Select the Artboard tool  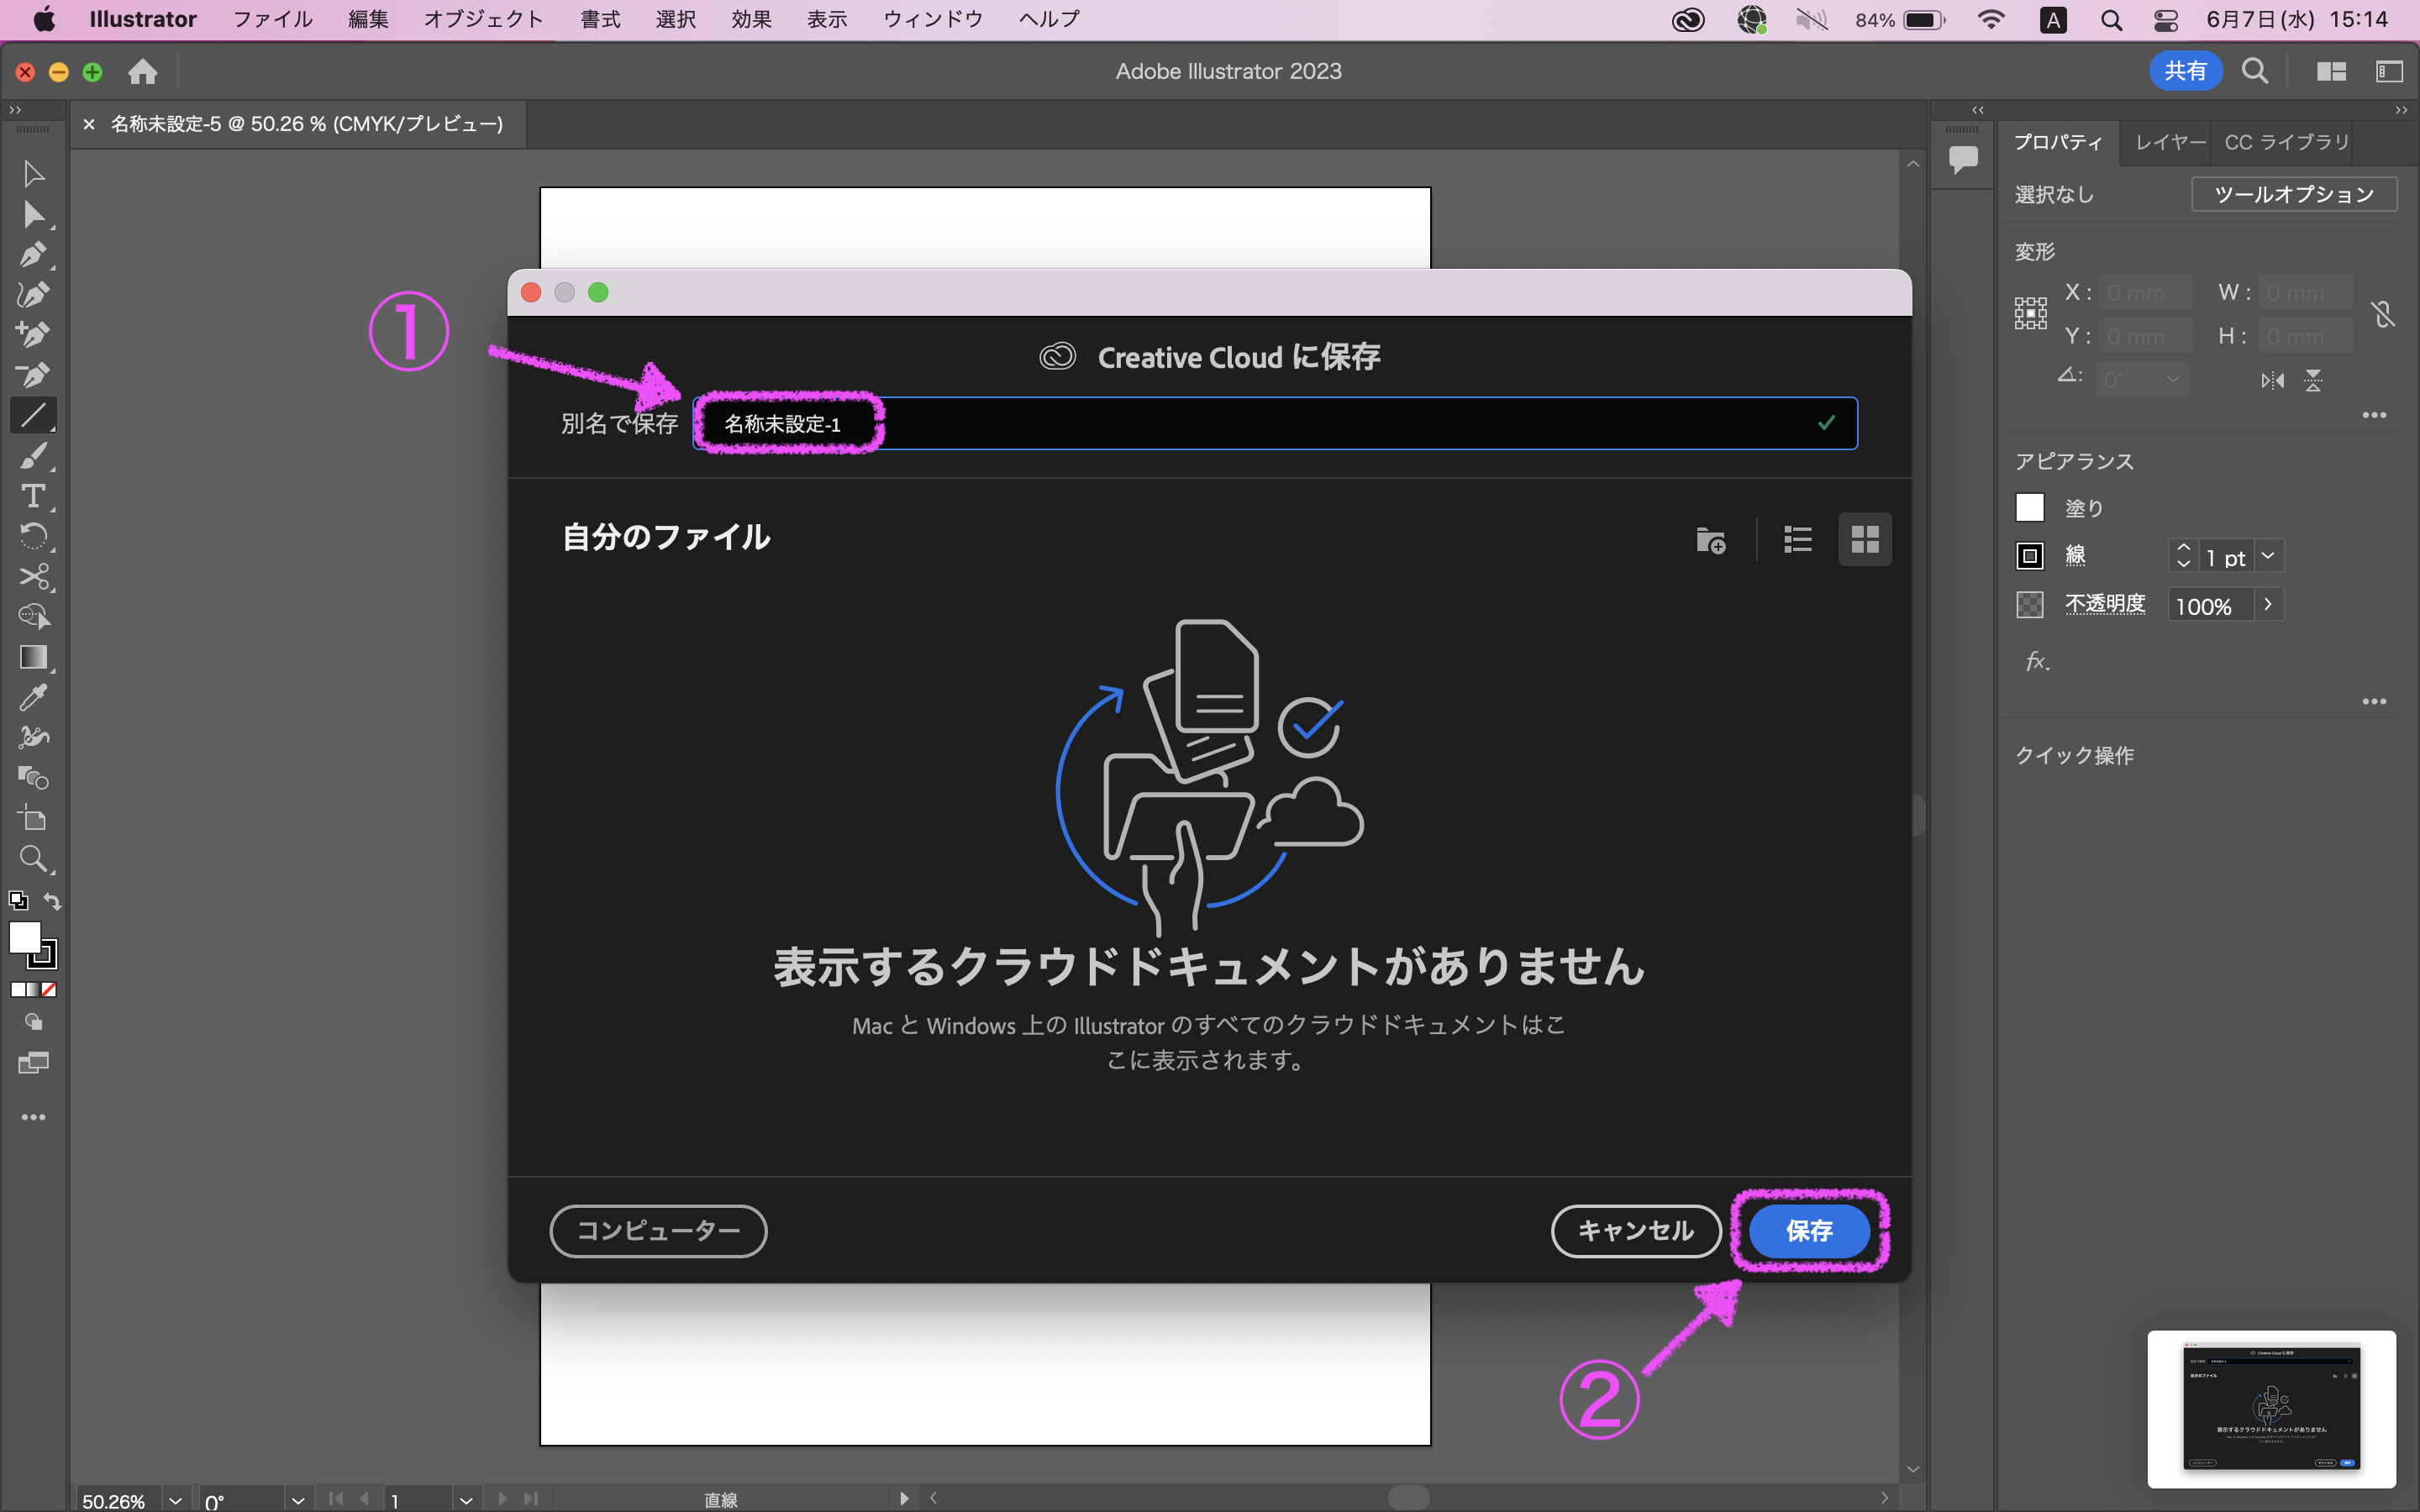[x=32, y=819]
